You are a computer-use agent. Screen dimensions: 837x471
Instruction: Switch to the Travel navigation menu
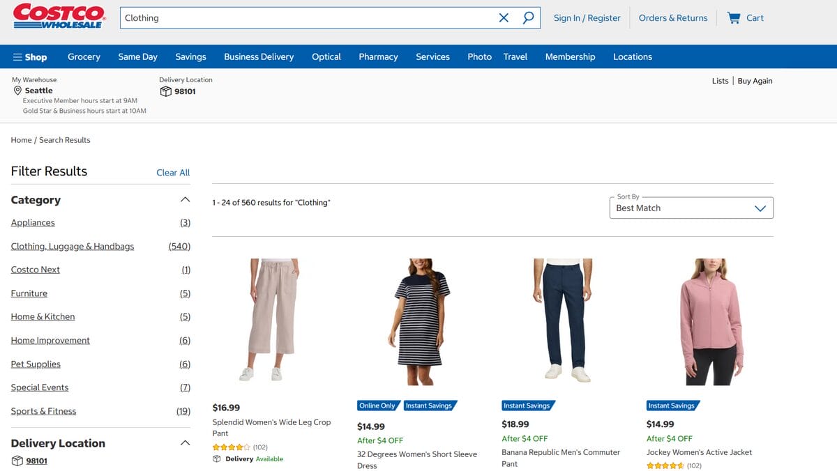click(x=515, y=56)
